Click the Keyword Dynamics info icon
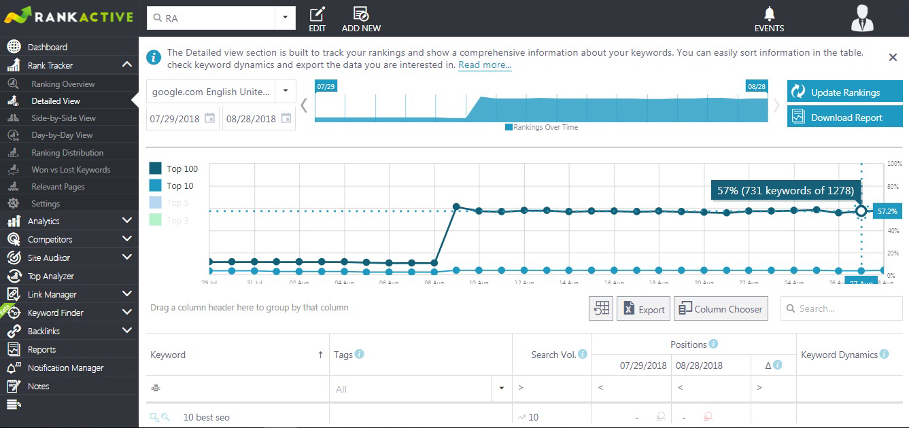This screenshot has width=909, height=428. tap(884, 354)
